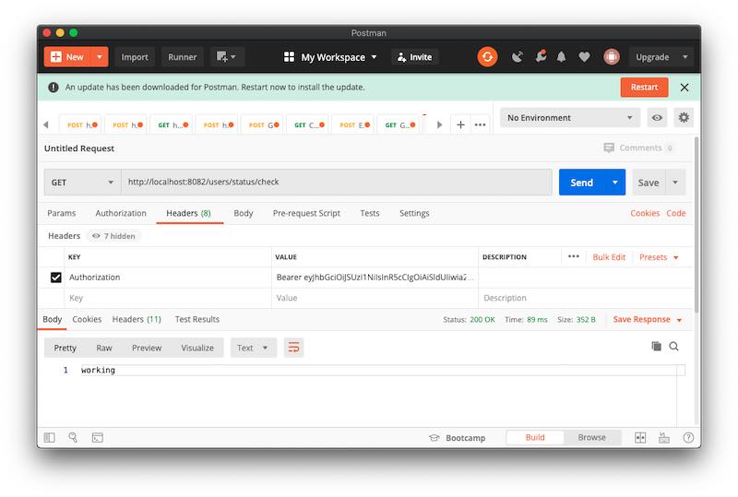Open the Params tab

(x=62, y=213)
